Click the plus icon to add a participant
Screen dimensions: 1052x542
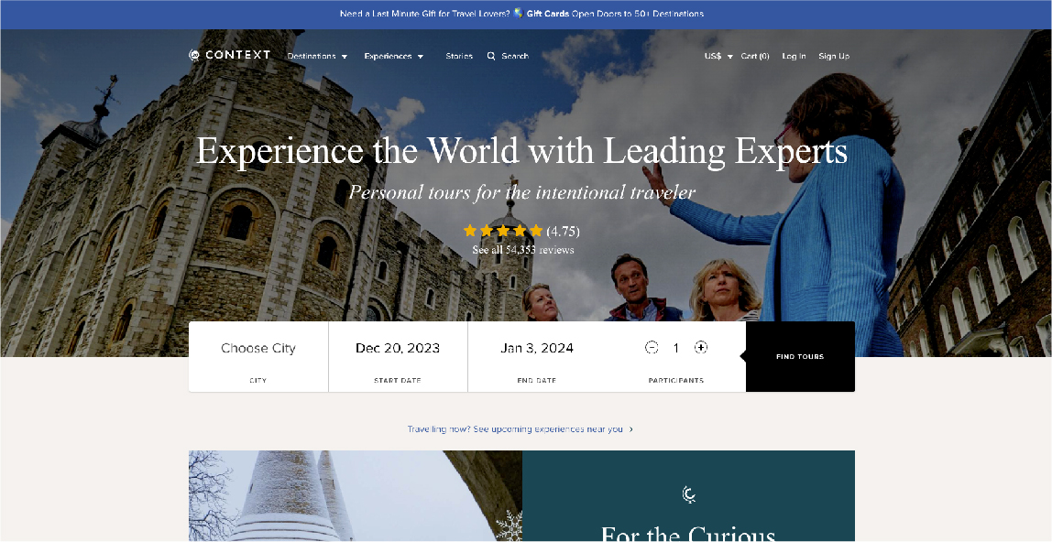click(701, 347)
